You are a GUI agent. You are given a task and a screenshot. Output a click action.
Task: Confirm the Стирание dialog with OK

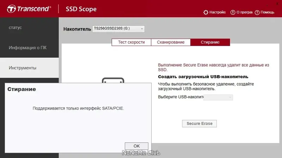(x=136, y=146)
